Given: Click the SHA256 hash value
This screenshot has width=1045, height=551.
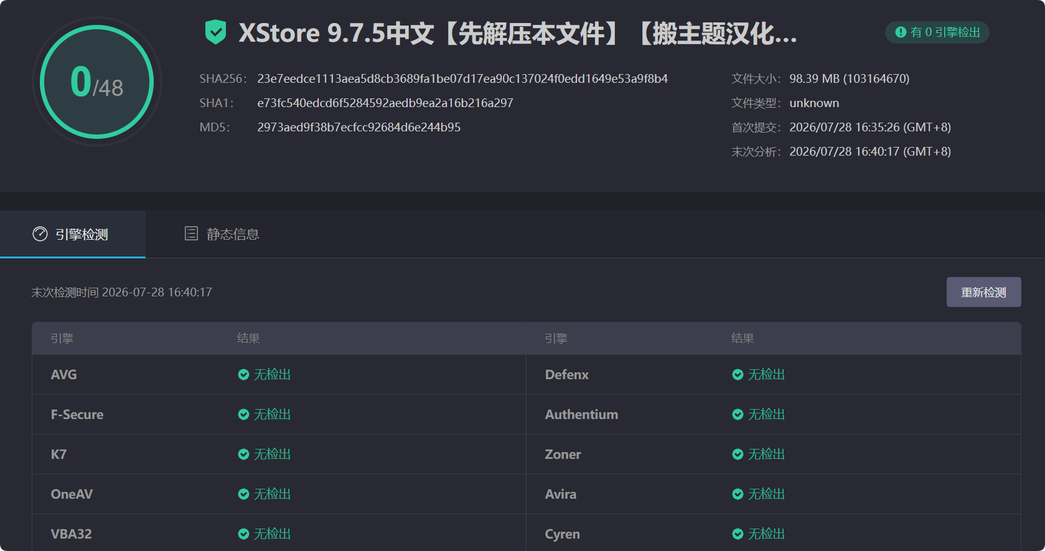Looking at the screenshot, I should coord(462,79).
